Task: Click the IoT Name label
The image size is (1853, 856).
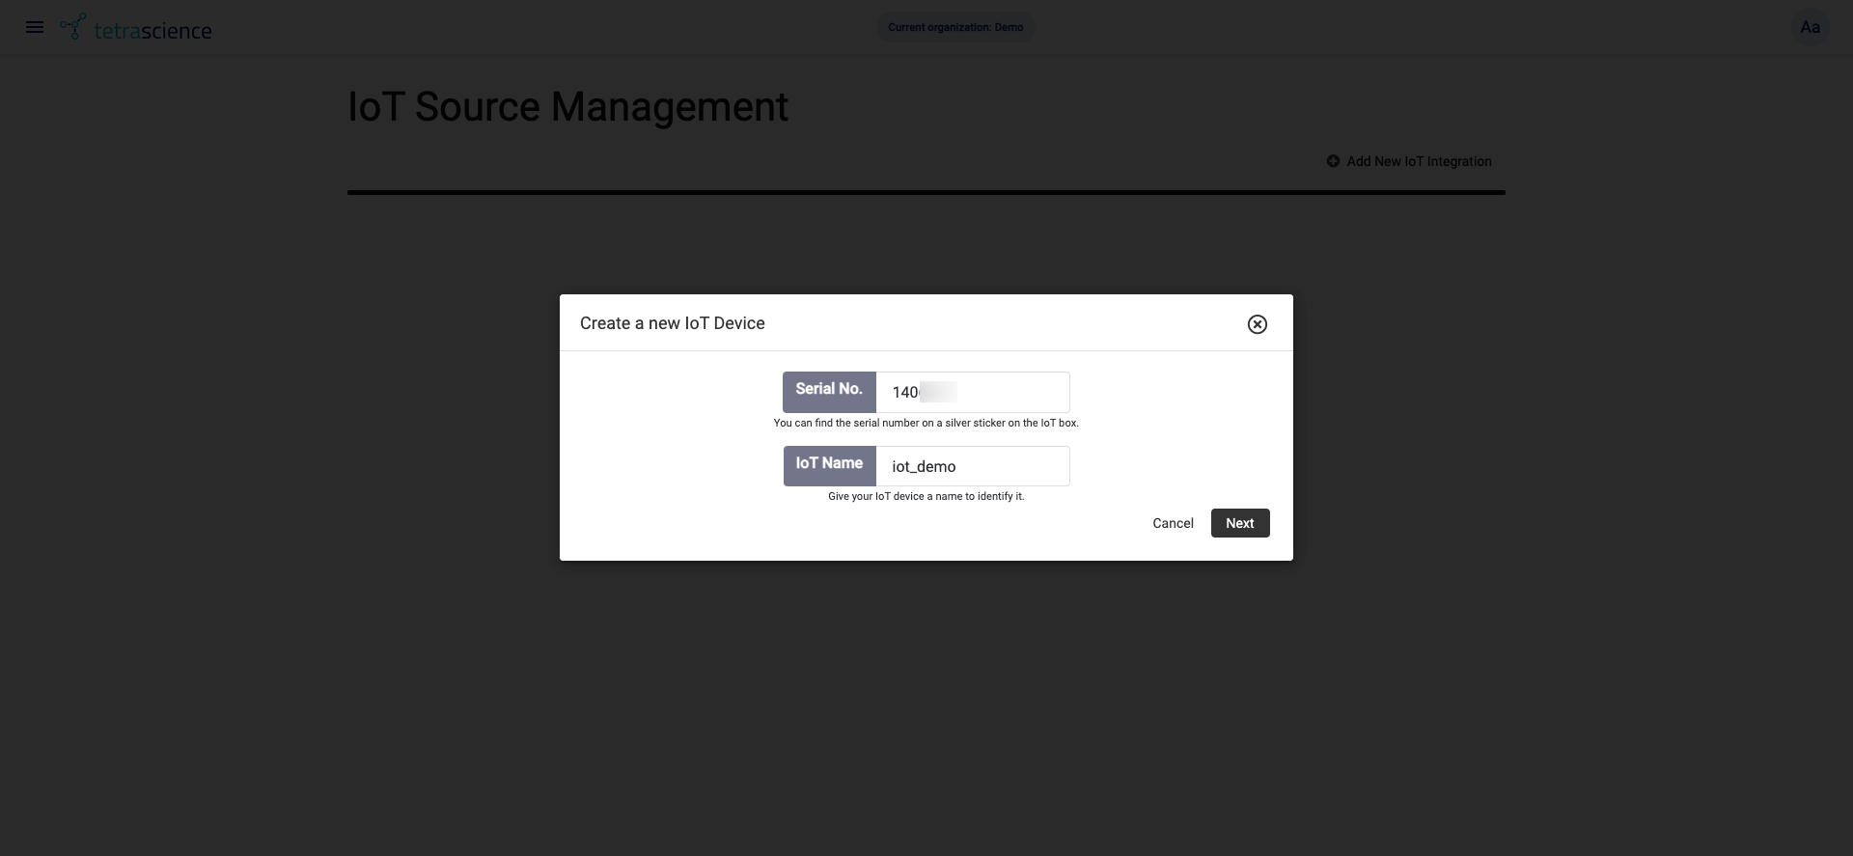Action: pyautogui.click(x=829, y=466)
